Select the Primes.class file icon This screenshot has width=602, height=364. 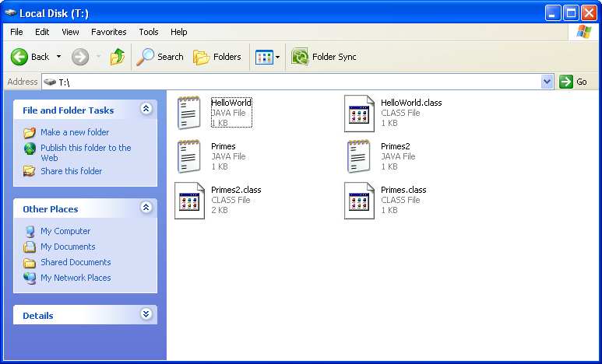tap(359, 200)
